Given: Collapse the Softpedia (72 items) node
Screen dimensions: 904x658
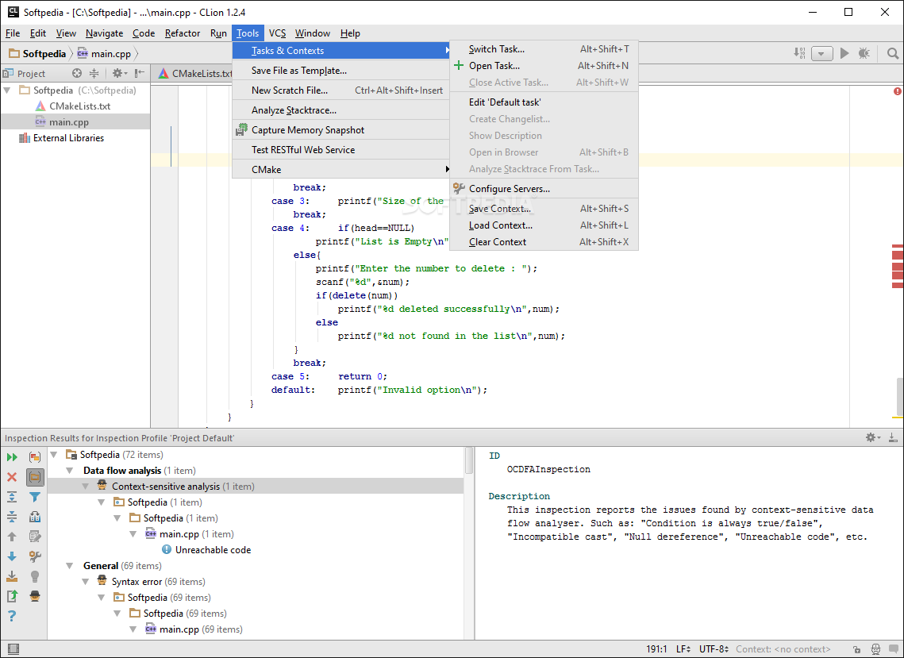Looking at the screenshot, I should pos(54,455).
